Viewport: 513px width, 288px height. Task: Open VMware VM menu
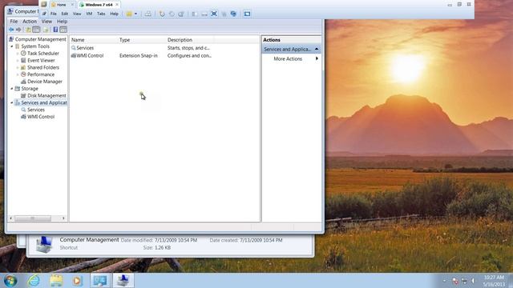89,14
